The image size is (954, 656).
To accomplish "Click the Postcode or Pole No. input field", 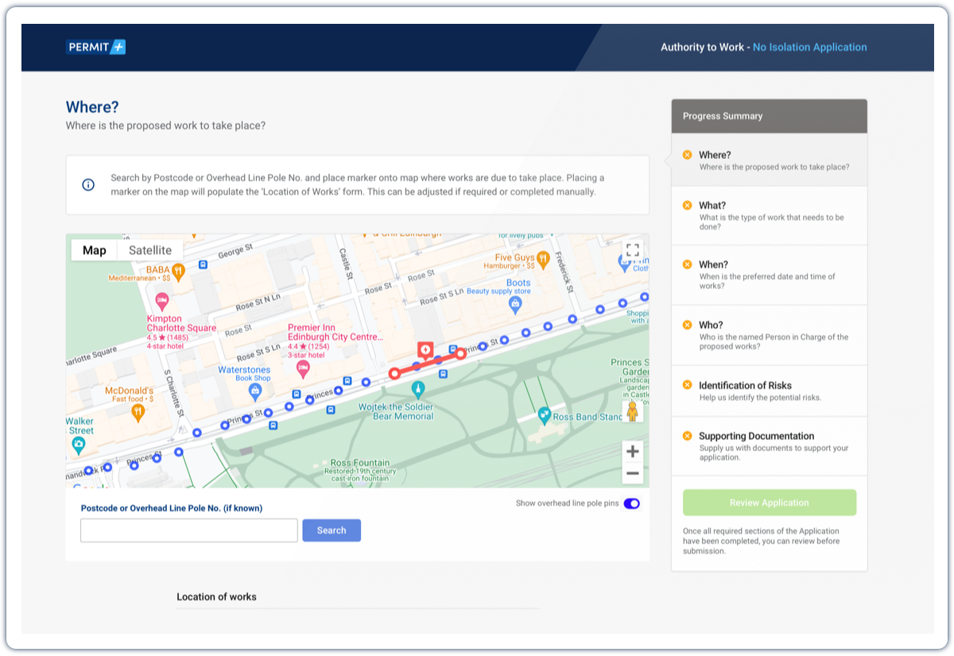I will (189, 531).
